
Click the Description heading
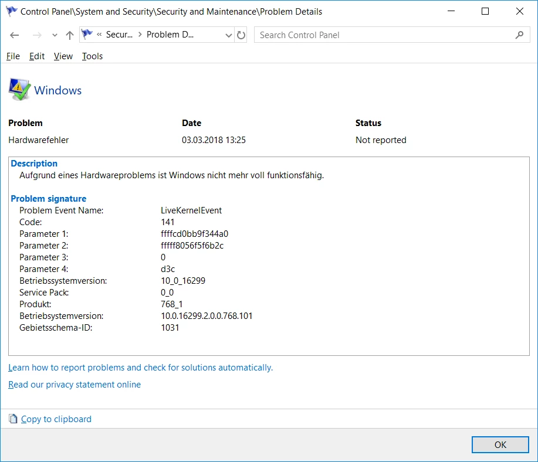(34, 163)
